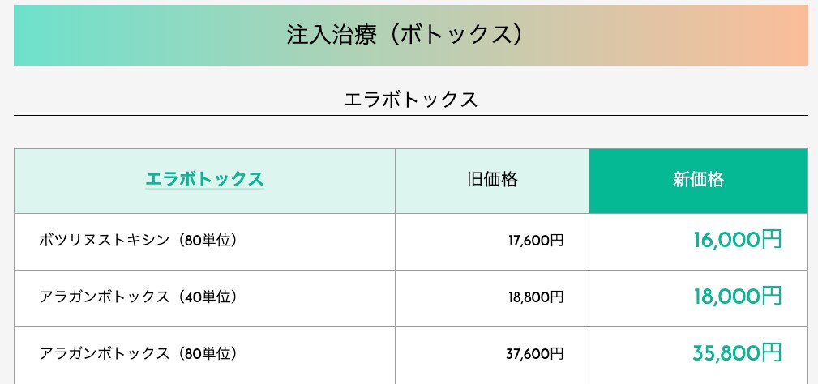Select アラガンボトックス(80単位) row label

pyautogui.click(x=139, y=354)
